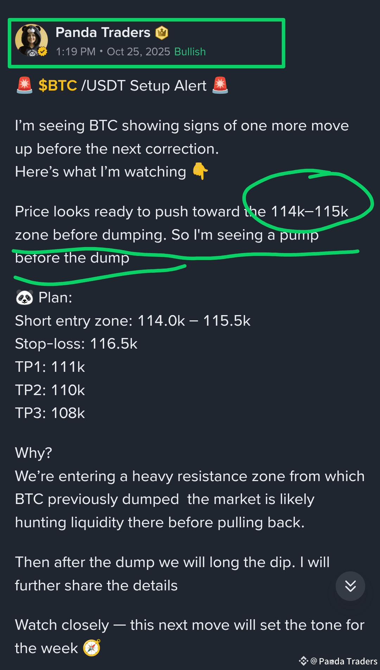Click the gold creator badge next to name
This screenshot has height=670, width=380.
[162, 33]
